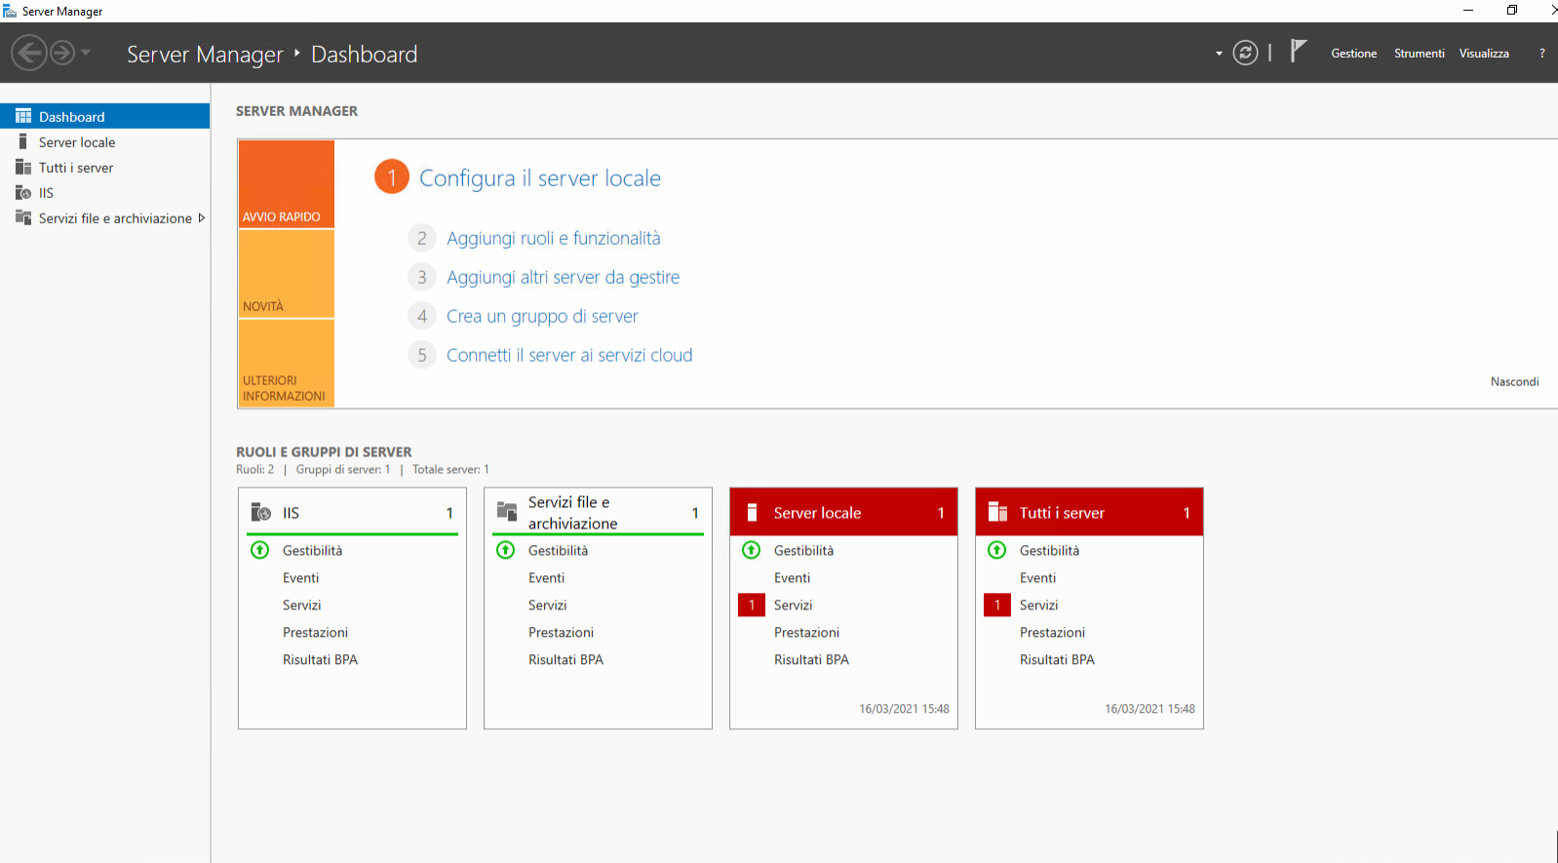
Task: Open Servizi file e archiviazione tile header
Action: click(598, 512)
